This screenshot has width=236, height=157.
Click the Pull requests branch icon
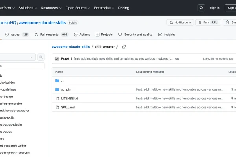[x=36, y=35]
